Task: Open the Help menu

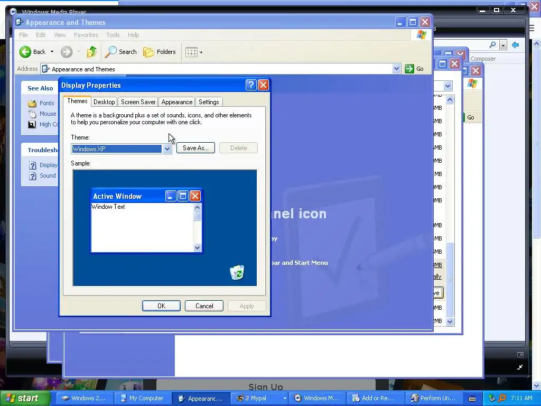Action: (133, 35)
